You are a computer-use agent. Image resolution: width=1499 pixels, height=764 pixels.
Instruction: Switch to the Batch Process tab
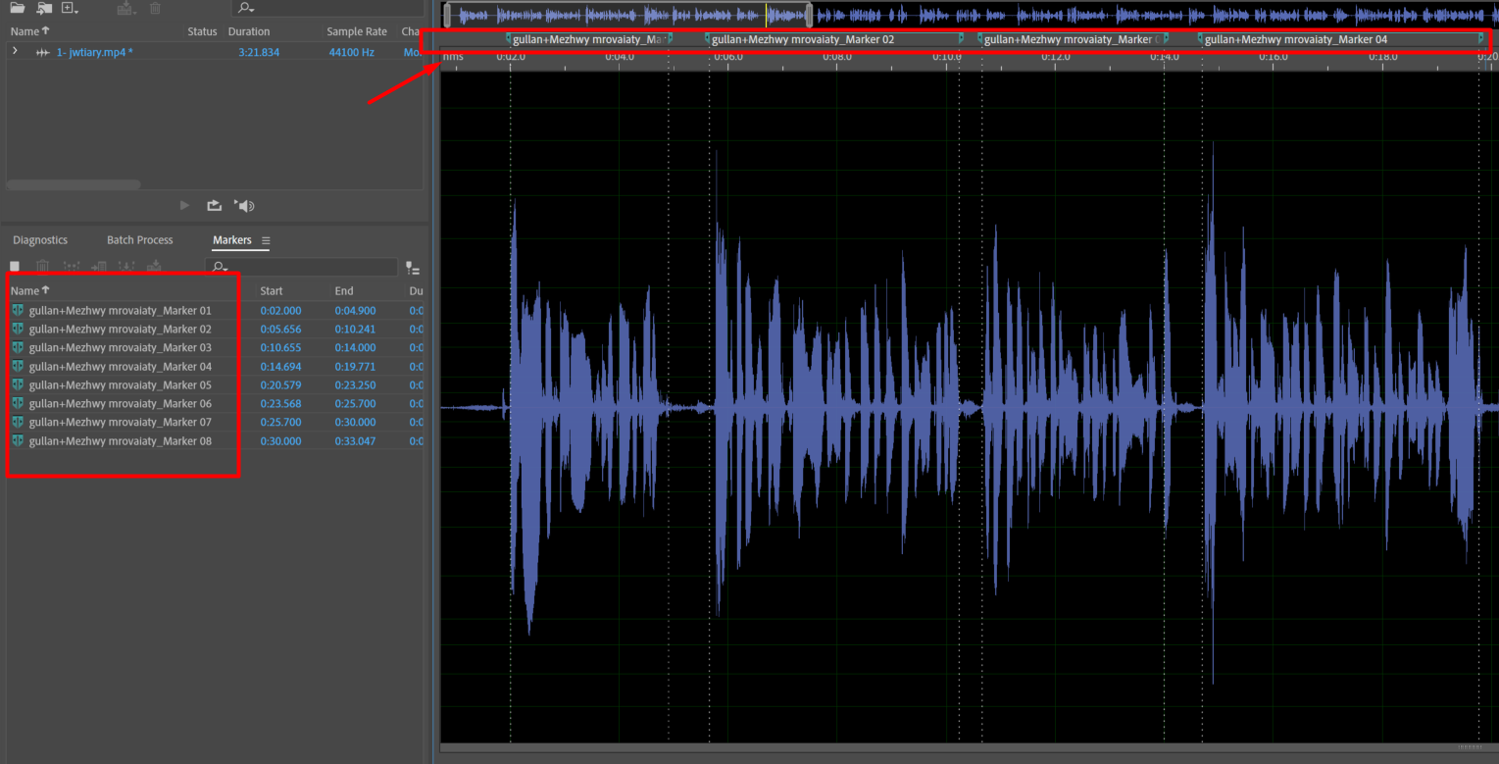(x=139, y=240)
